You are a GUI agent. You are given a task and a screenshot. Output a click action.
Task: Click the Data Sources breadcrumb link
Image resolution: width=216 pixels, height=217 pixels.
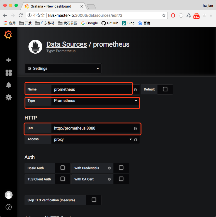pos(67,44)
